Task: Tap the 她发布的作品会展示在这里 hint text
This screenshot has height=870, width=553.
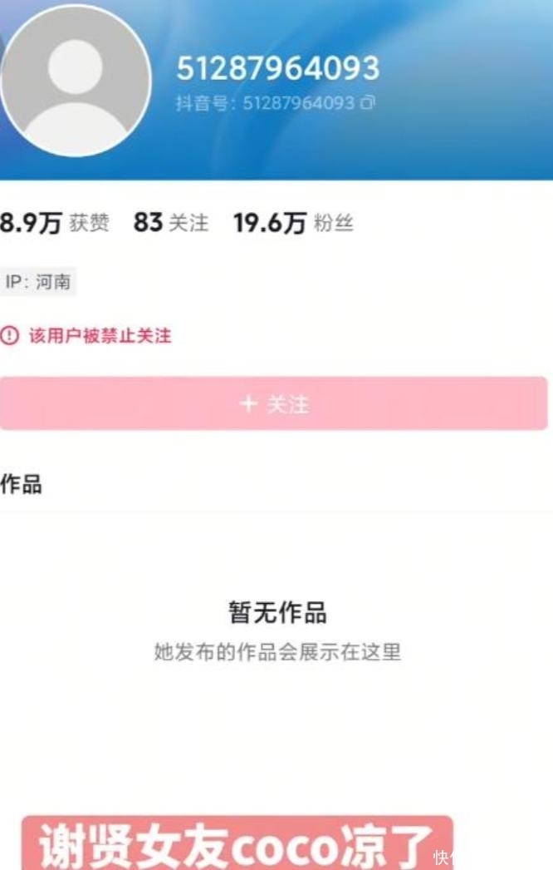Action: [277, 652]
